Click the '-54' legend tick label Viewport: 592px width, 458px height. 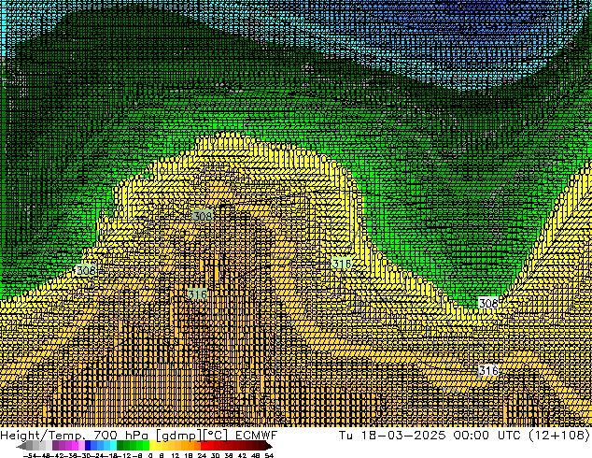pos(30,455)
